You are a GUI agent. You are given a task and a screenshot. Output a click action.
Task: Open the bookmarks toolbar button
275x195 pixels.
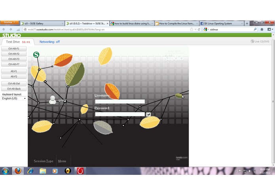pyautogui.click(x=270, y=29)
